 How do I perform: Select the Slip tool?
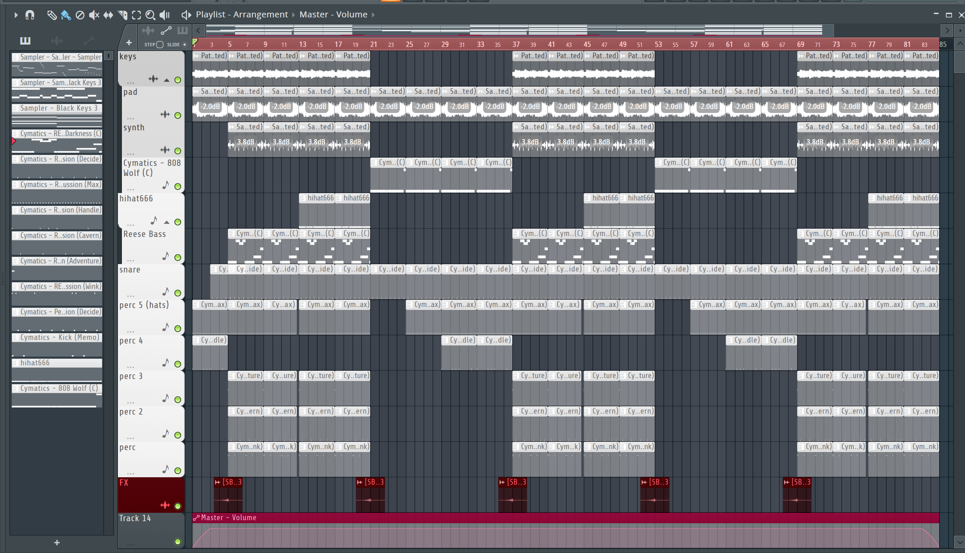coord(108,15)
